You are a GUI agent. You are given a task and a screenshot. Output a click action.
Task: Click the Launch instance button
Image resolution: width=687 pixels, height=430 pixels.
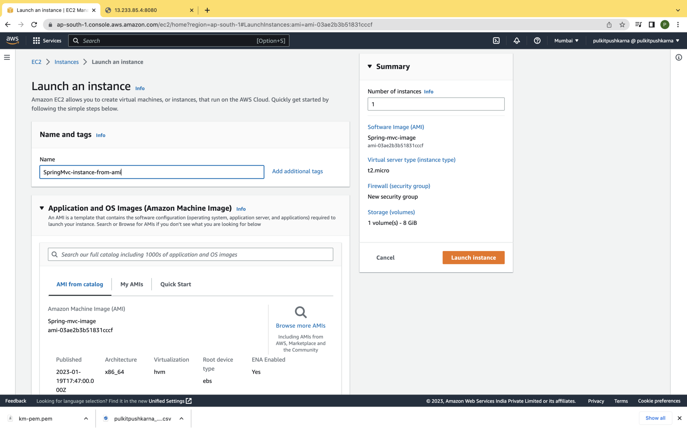tap(473, 257)
